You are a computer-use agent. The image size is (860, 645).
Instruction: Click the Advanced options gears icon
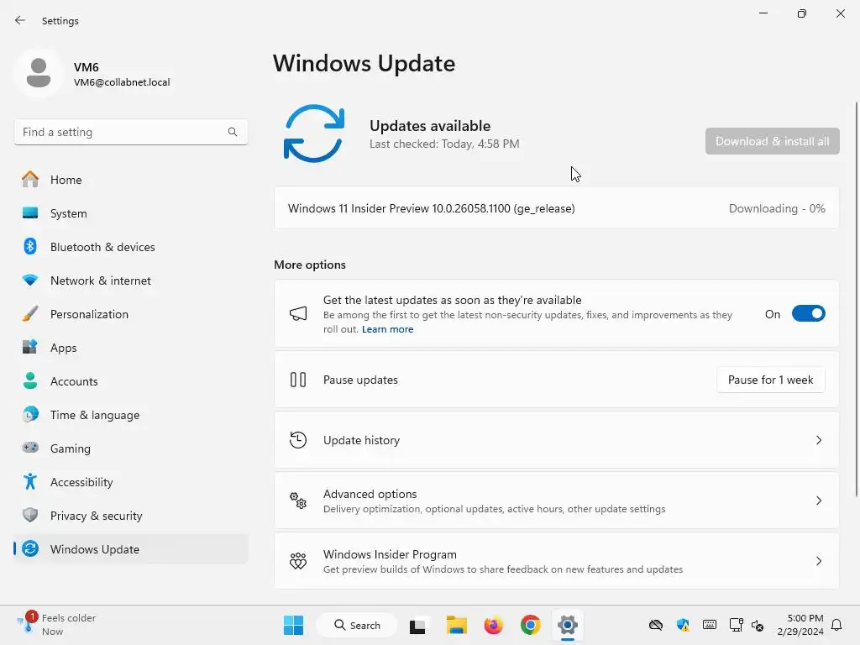[x=298, y=501]
